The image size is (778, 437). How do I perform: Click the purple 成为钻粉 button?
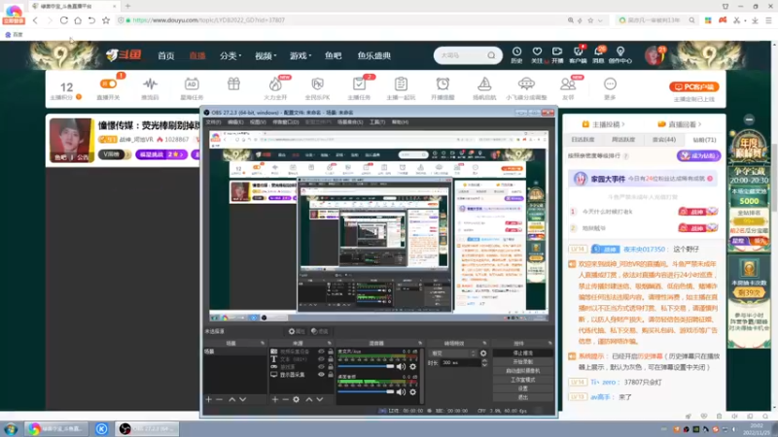(698, 155)
